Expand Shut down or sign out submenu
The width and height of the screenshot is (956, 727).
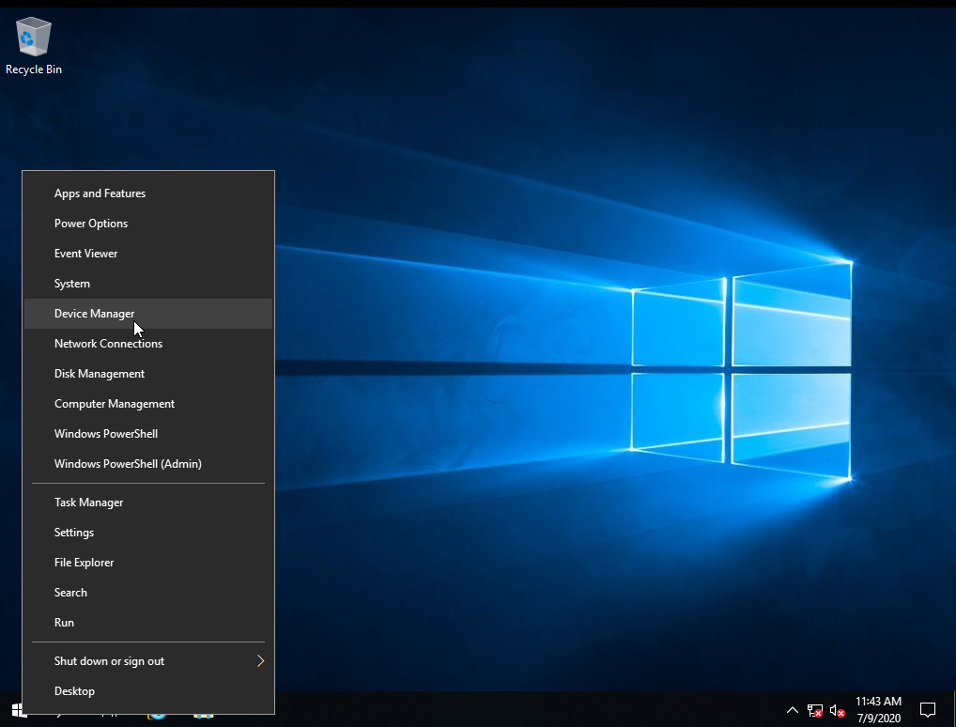click(x=148, y=661)
